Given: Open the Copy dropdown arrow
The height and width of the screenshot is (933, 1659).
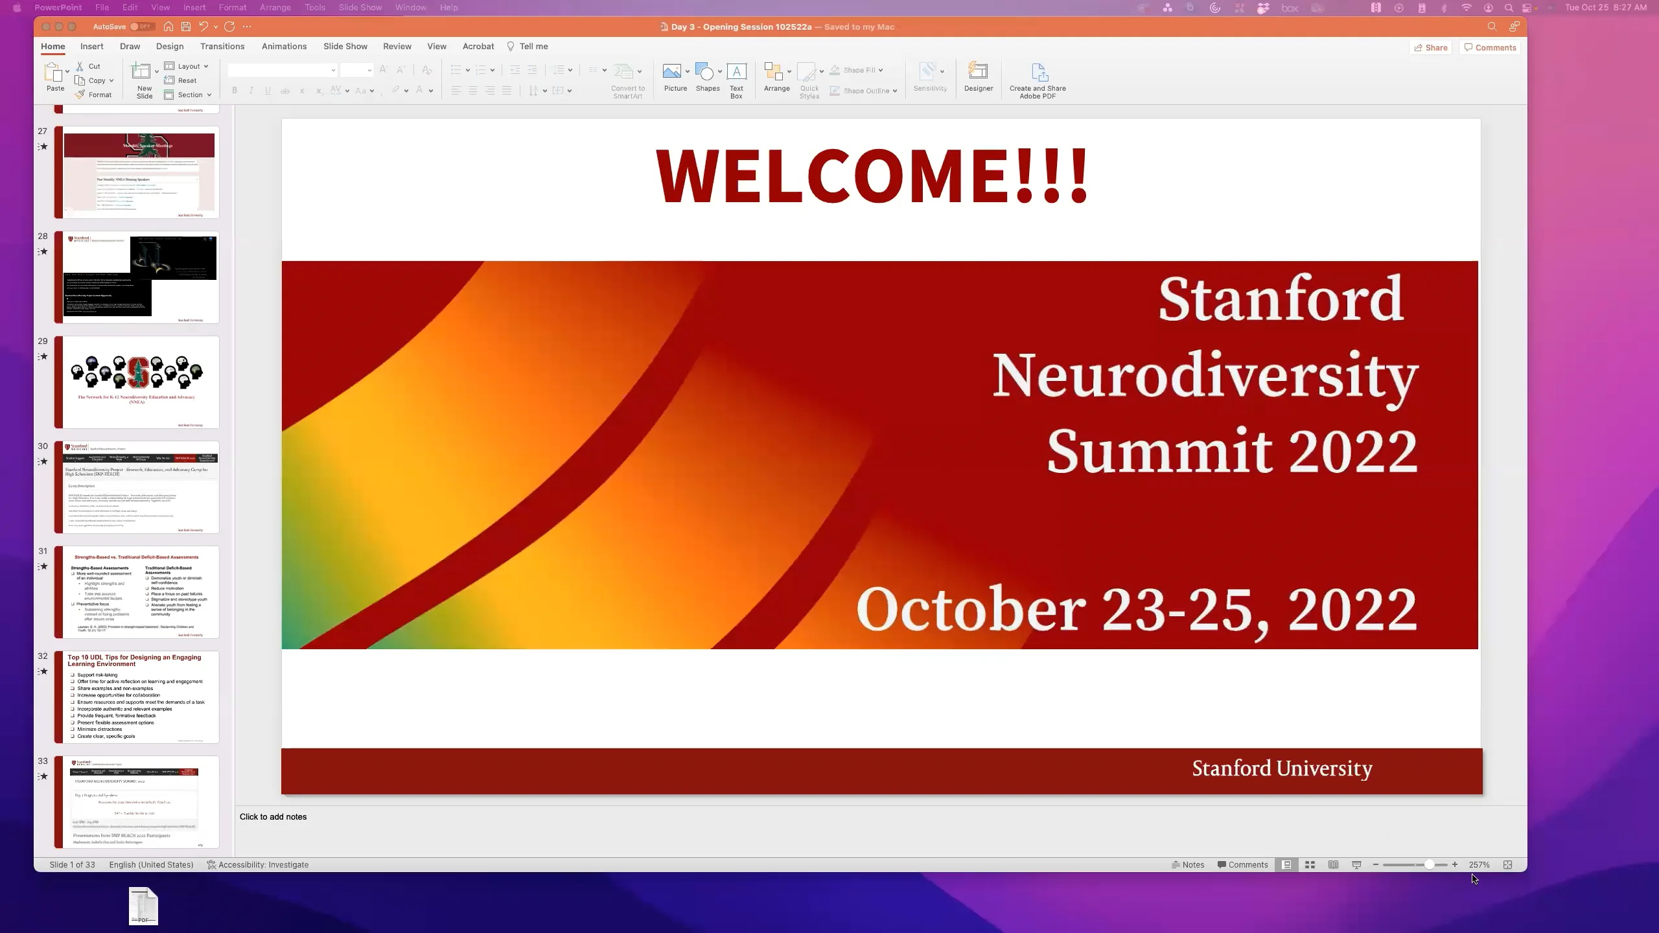Looking at the screenshot, I should [111, 80].
